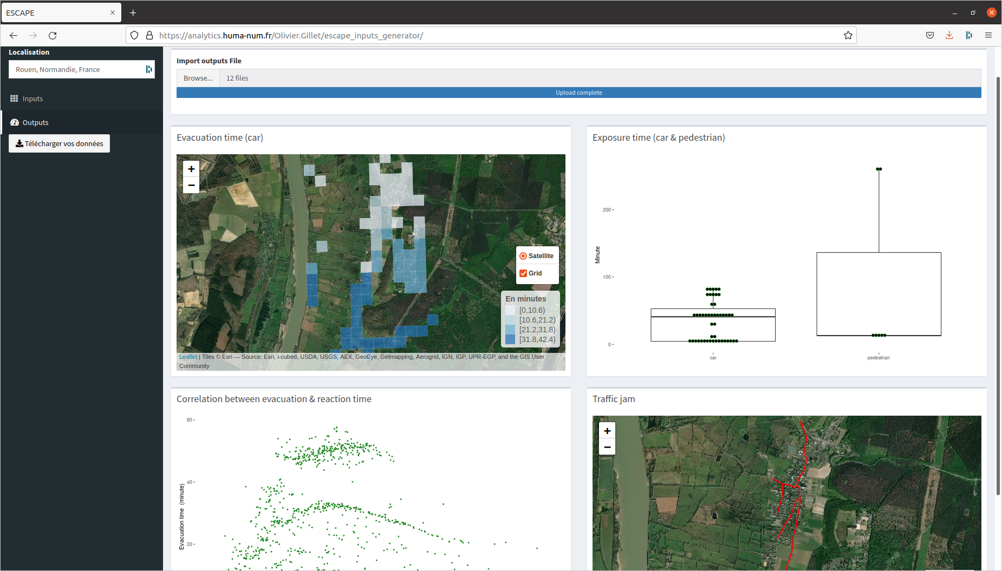Reload the page
The height and width of the screenshot is (571, 1002).
pos(53,35)
